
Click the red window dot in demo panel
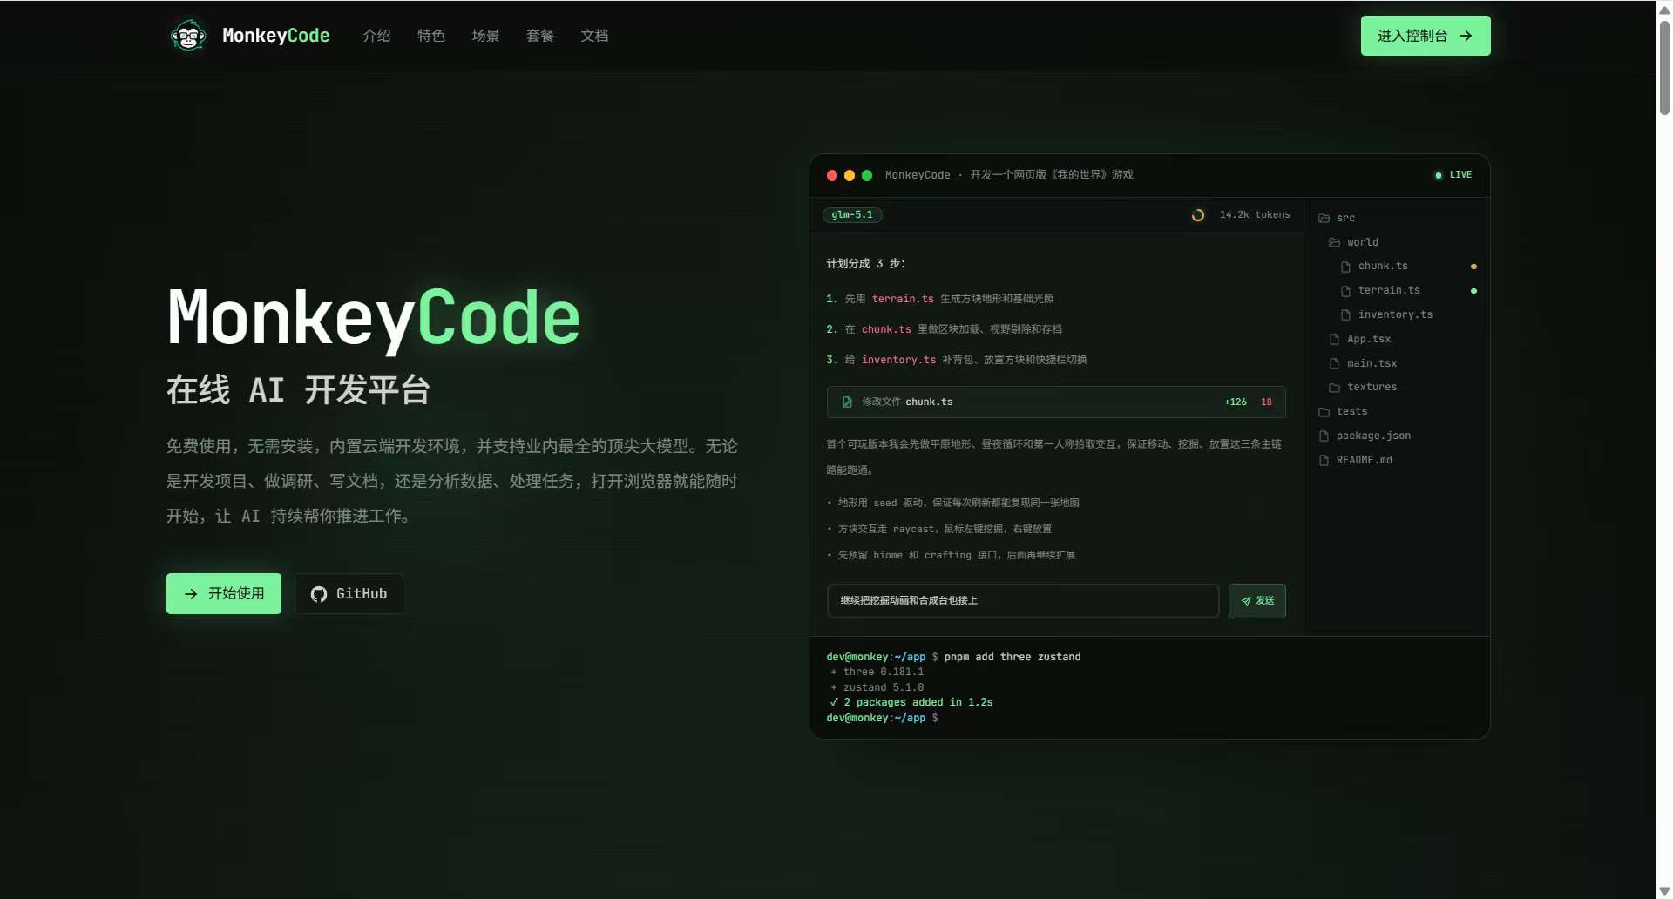click(832, 175)
